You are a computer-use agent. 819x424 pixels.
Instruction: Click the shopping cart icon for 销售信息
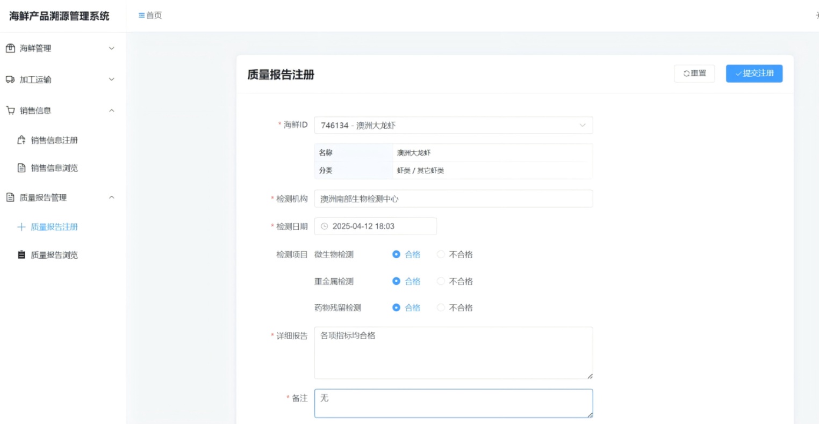pyautogui.click(x=10, y=111)
